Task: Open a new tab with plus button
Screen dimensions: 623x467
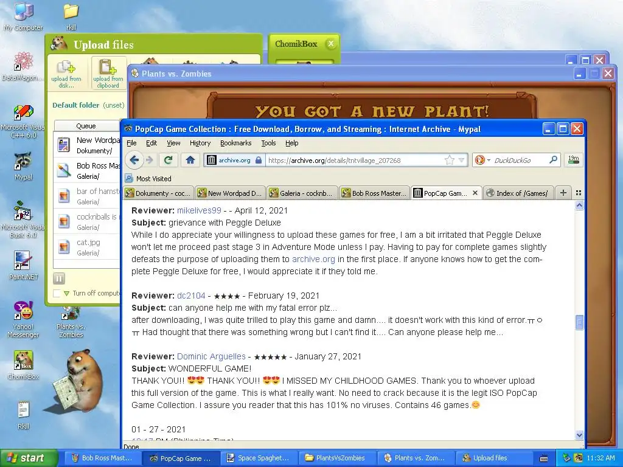Action: pos(563,193)
